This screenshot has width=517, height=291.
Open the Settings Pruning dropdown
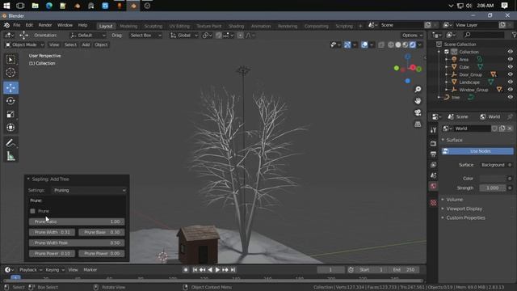[89, 191]
